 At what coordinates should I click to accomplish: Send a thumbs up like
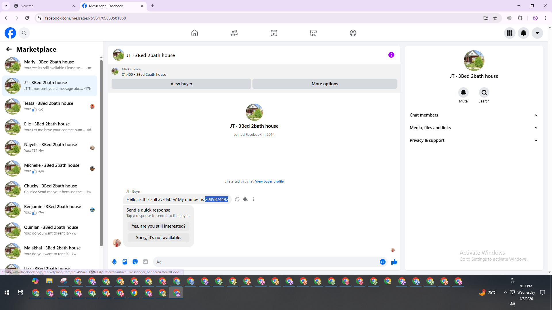point(394,262)
